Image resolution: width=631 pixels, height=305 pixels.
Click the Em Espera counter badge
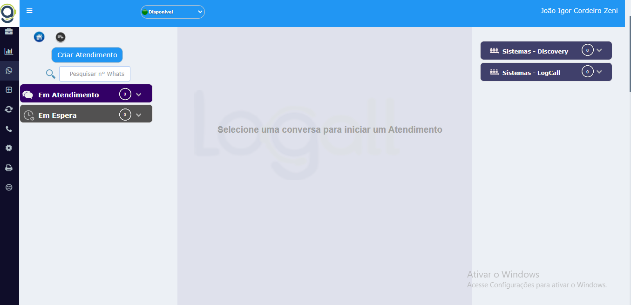125,114
